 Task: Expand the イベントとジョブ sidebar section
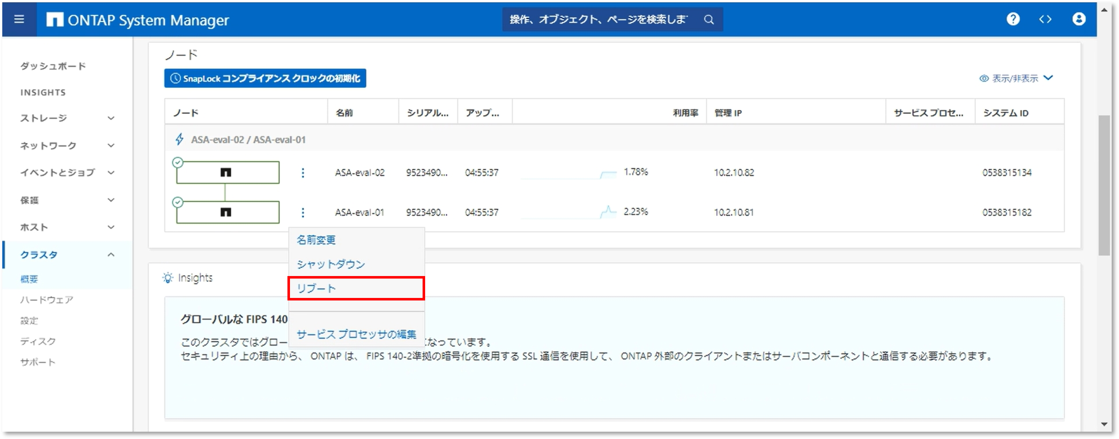pos(67,173)
